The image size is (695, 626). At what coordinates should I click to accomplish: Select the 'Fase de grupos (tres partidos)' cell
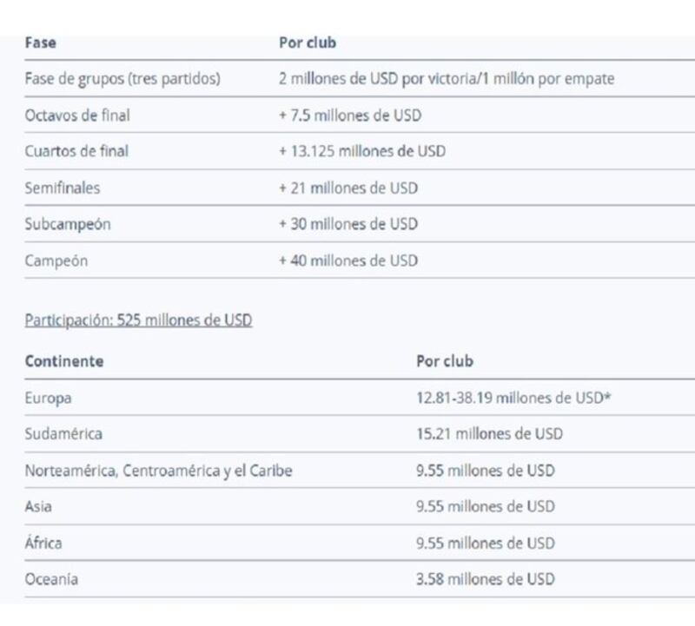pyautogui.click(x=122, y=79)
